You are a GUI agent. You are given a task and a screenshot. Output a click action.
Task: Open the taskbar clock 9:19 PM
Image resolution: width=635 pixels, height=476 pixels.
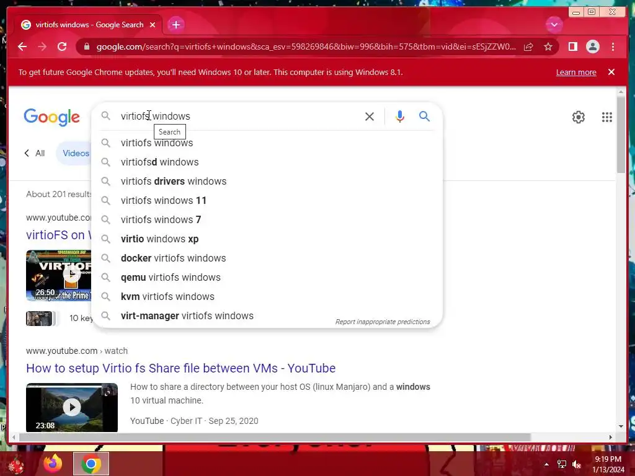608,464
